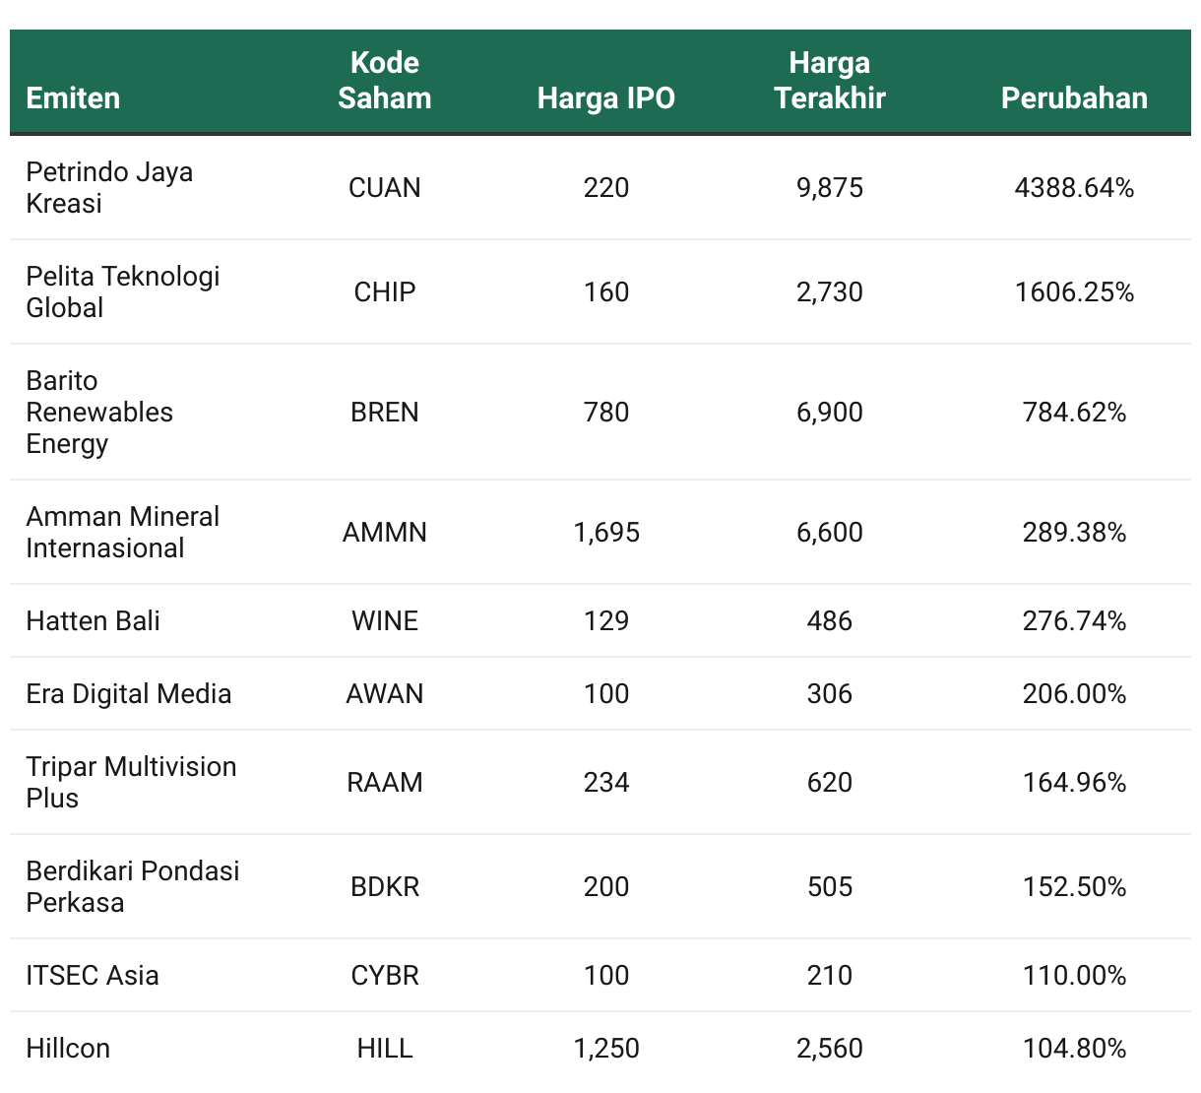Select the BDKR stock code
The width and height of the screenshot is (1201, 1093).
click(x=384, y=886)
